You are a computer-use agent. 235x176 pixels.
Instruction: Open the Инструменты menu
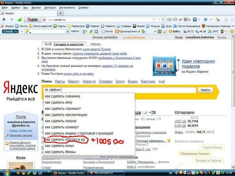click(67, 7)
